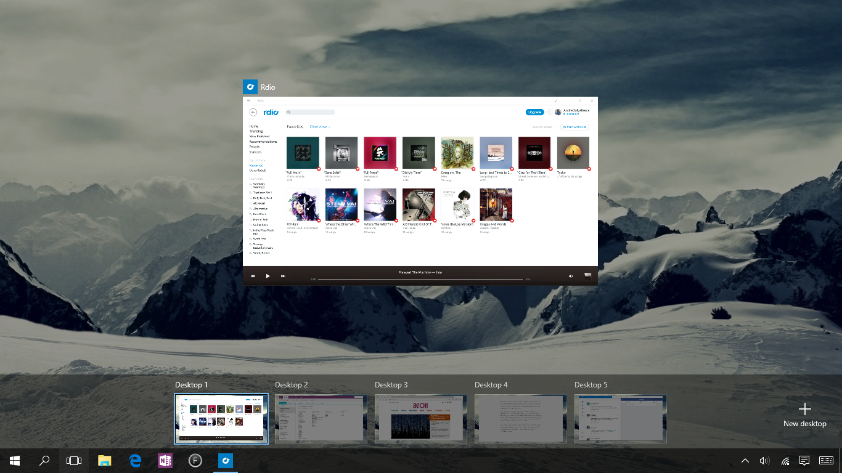Open the Synth Pop playlist
The height and width of the screenshot is (473, 842).
tap(259, 238)
